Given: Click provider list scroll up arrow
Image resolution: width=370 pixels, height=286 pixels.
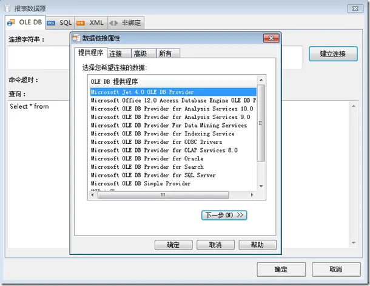Looking at the screenshot, I should tap(261, 80).
